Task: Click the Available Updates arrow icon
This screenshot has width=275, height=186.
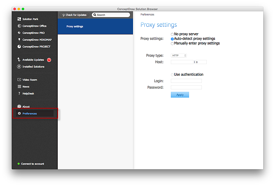Action: 19,60
